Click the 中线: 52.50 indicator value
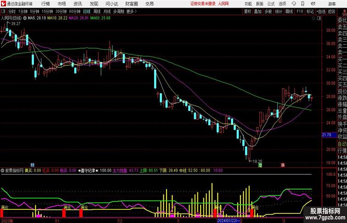Screen dimensions: 347x223 [x=188, y=170]
